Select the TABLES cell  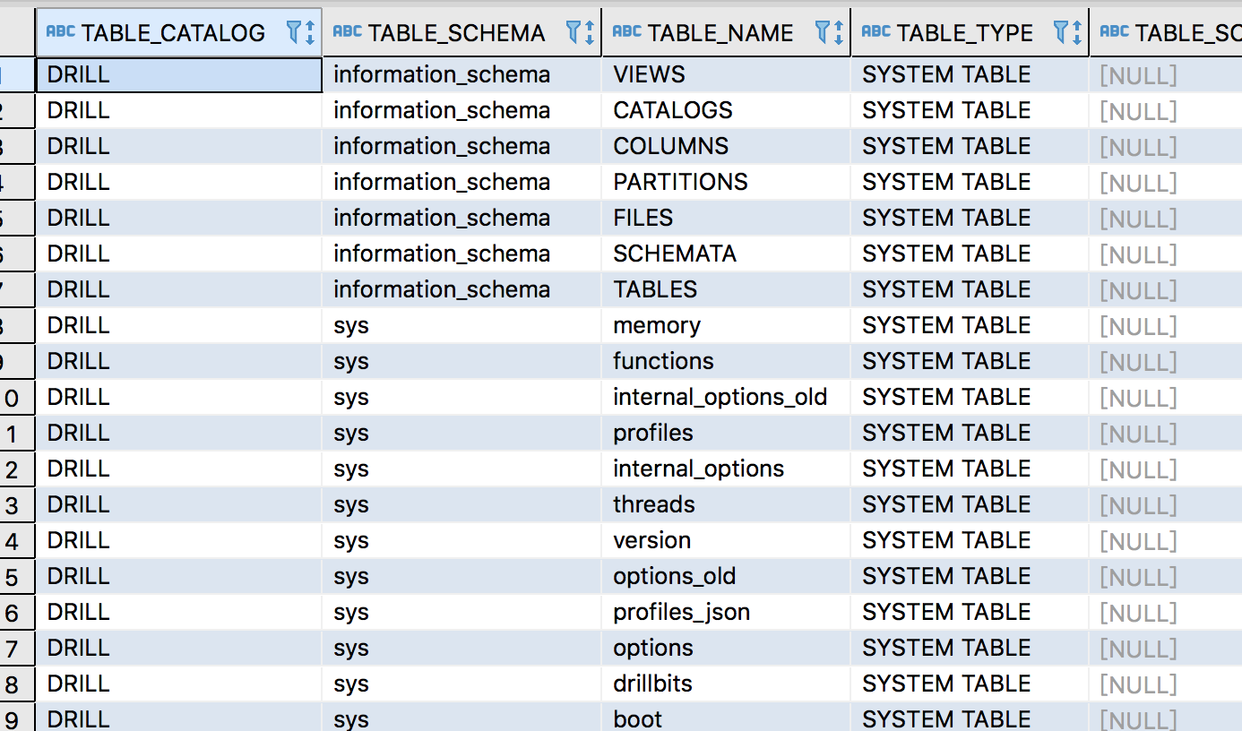[x=727, y=289]
